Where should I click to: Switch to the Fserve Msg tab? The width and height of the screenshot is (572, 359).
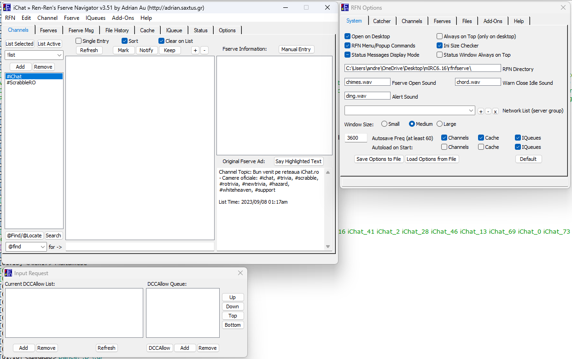(81, 30)
